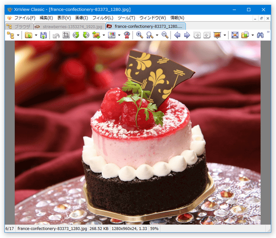Maximize the XnView Classic window

tap(249, 9)
